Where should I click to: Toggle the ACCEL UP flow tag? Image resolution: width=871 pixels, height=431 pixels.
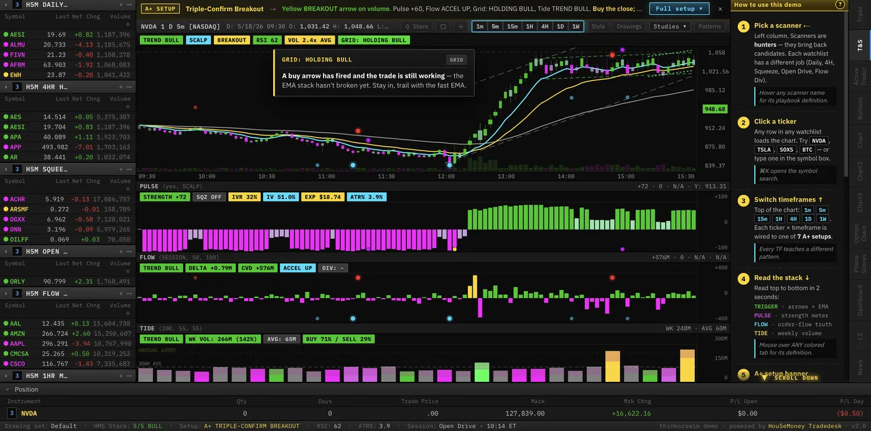point(297,268)
